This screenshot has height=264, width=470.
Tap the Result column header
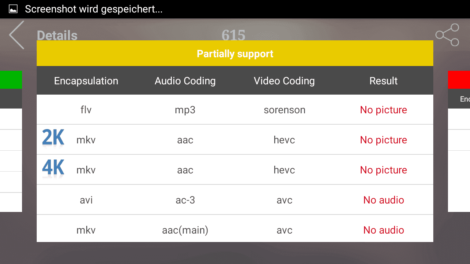pos(384,81)
